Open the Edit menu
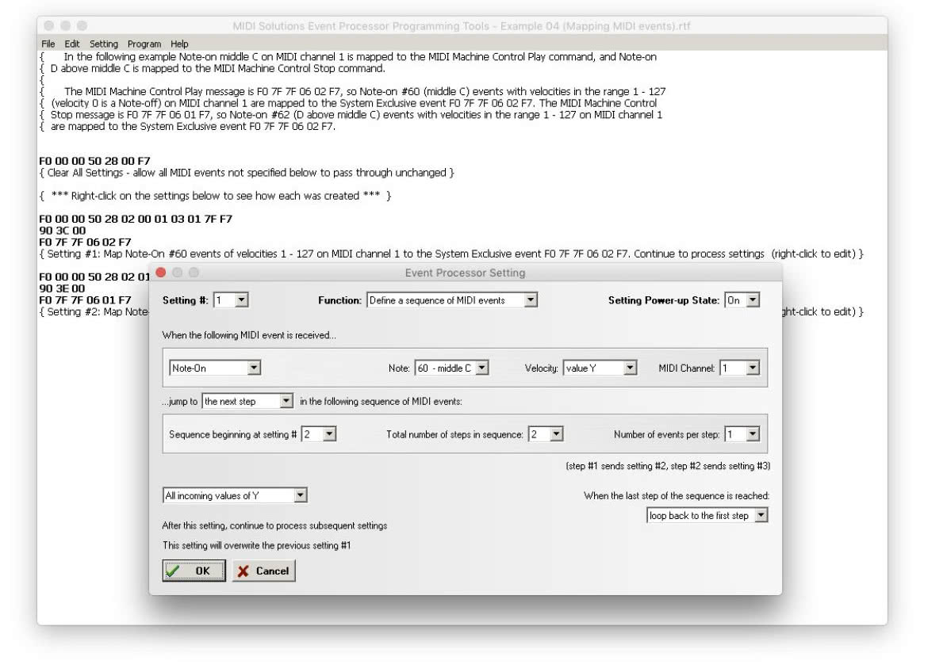 [71, 44]
